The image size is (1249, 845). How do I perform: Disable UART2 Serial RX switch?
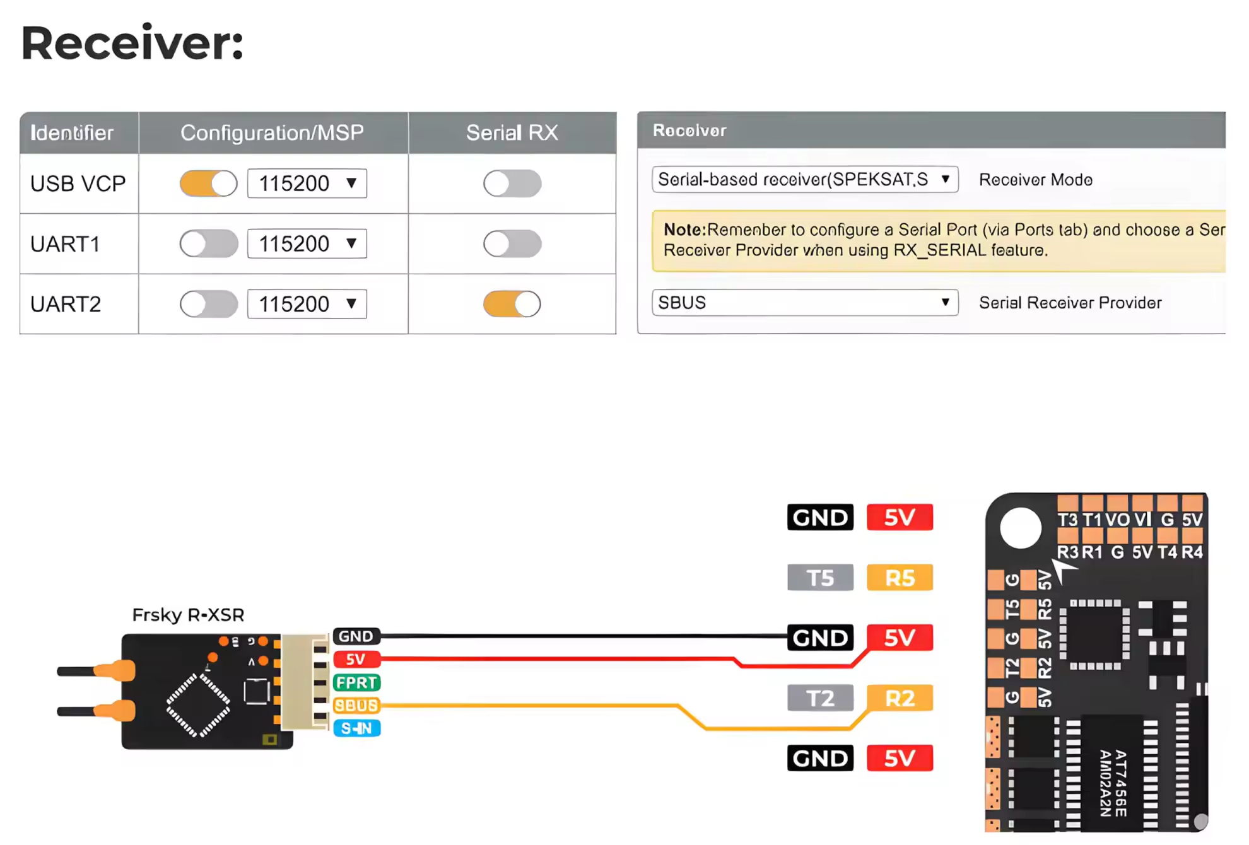click(512, 304)
